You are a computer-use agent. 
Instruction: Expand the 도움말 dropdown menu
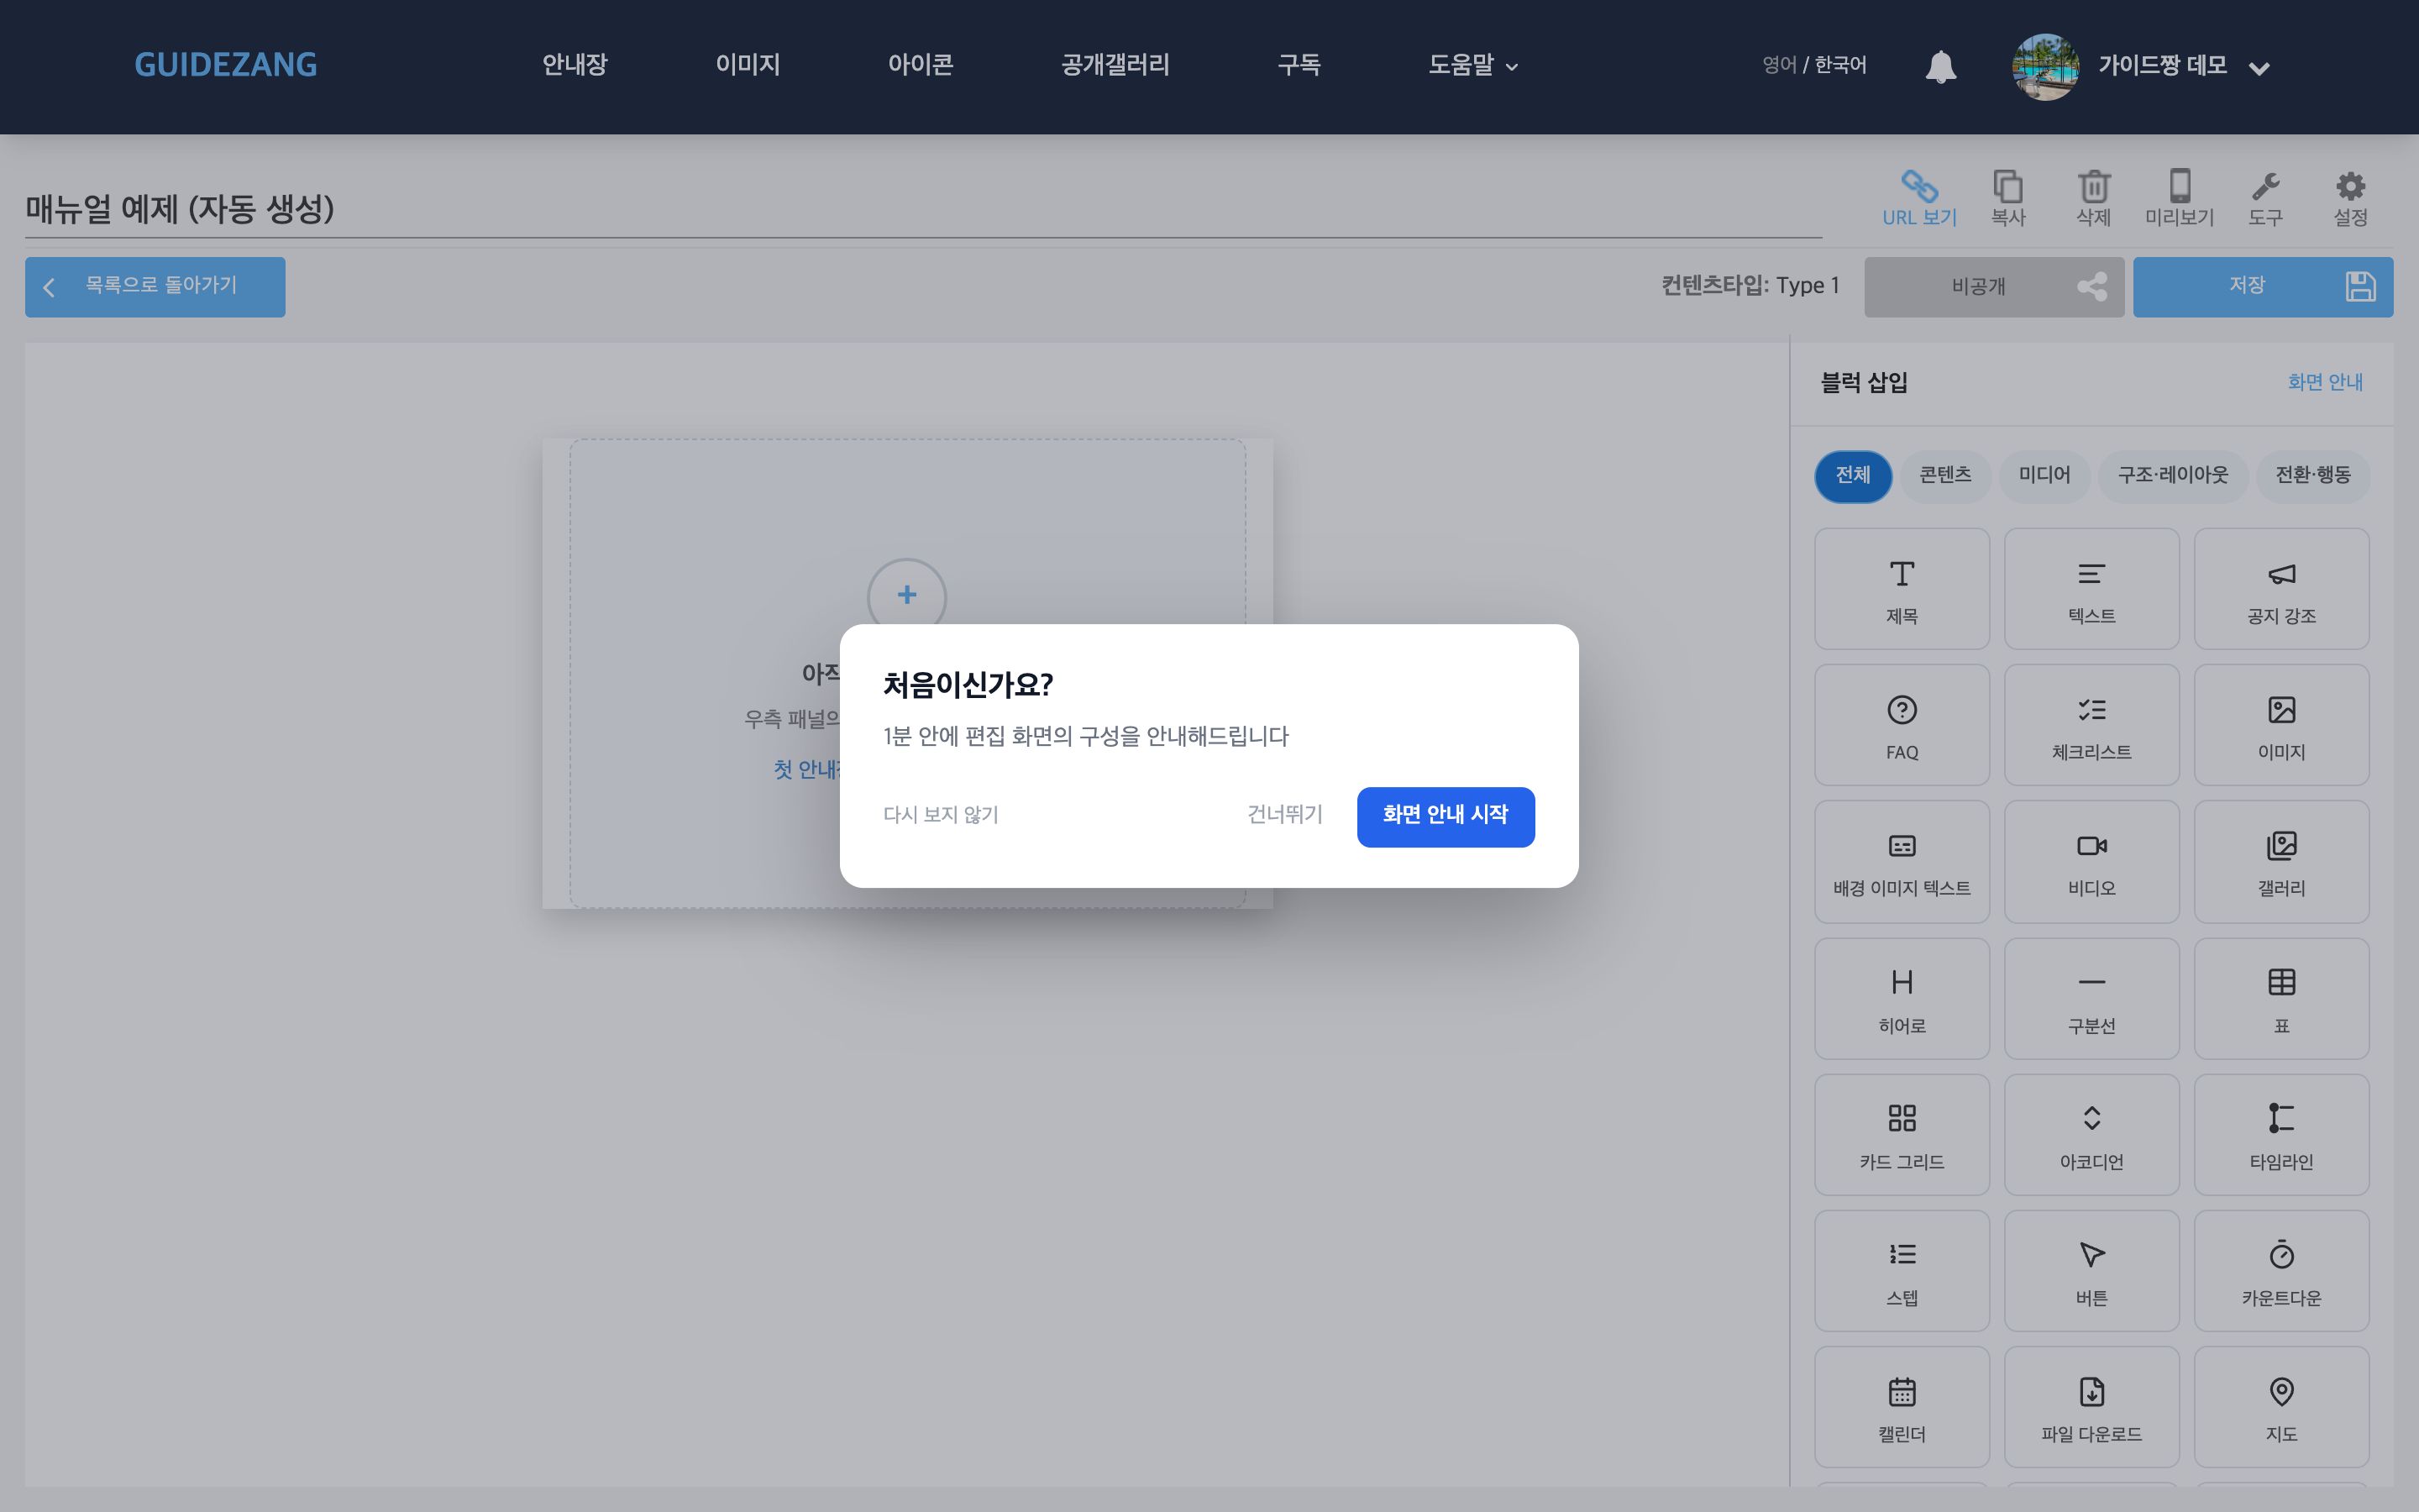coord(1472,65)
